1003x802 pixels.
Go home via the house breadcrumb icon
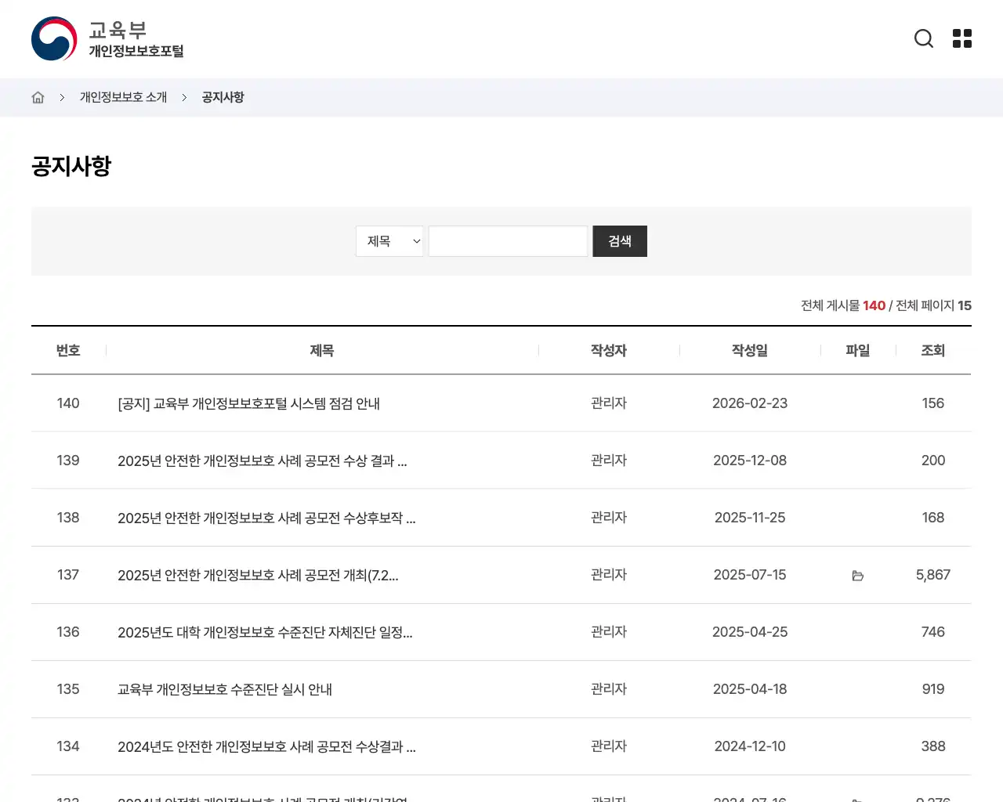(x=38, y=96)
